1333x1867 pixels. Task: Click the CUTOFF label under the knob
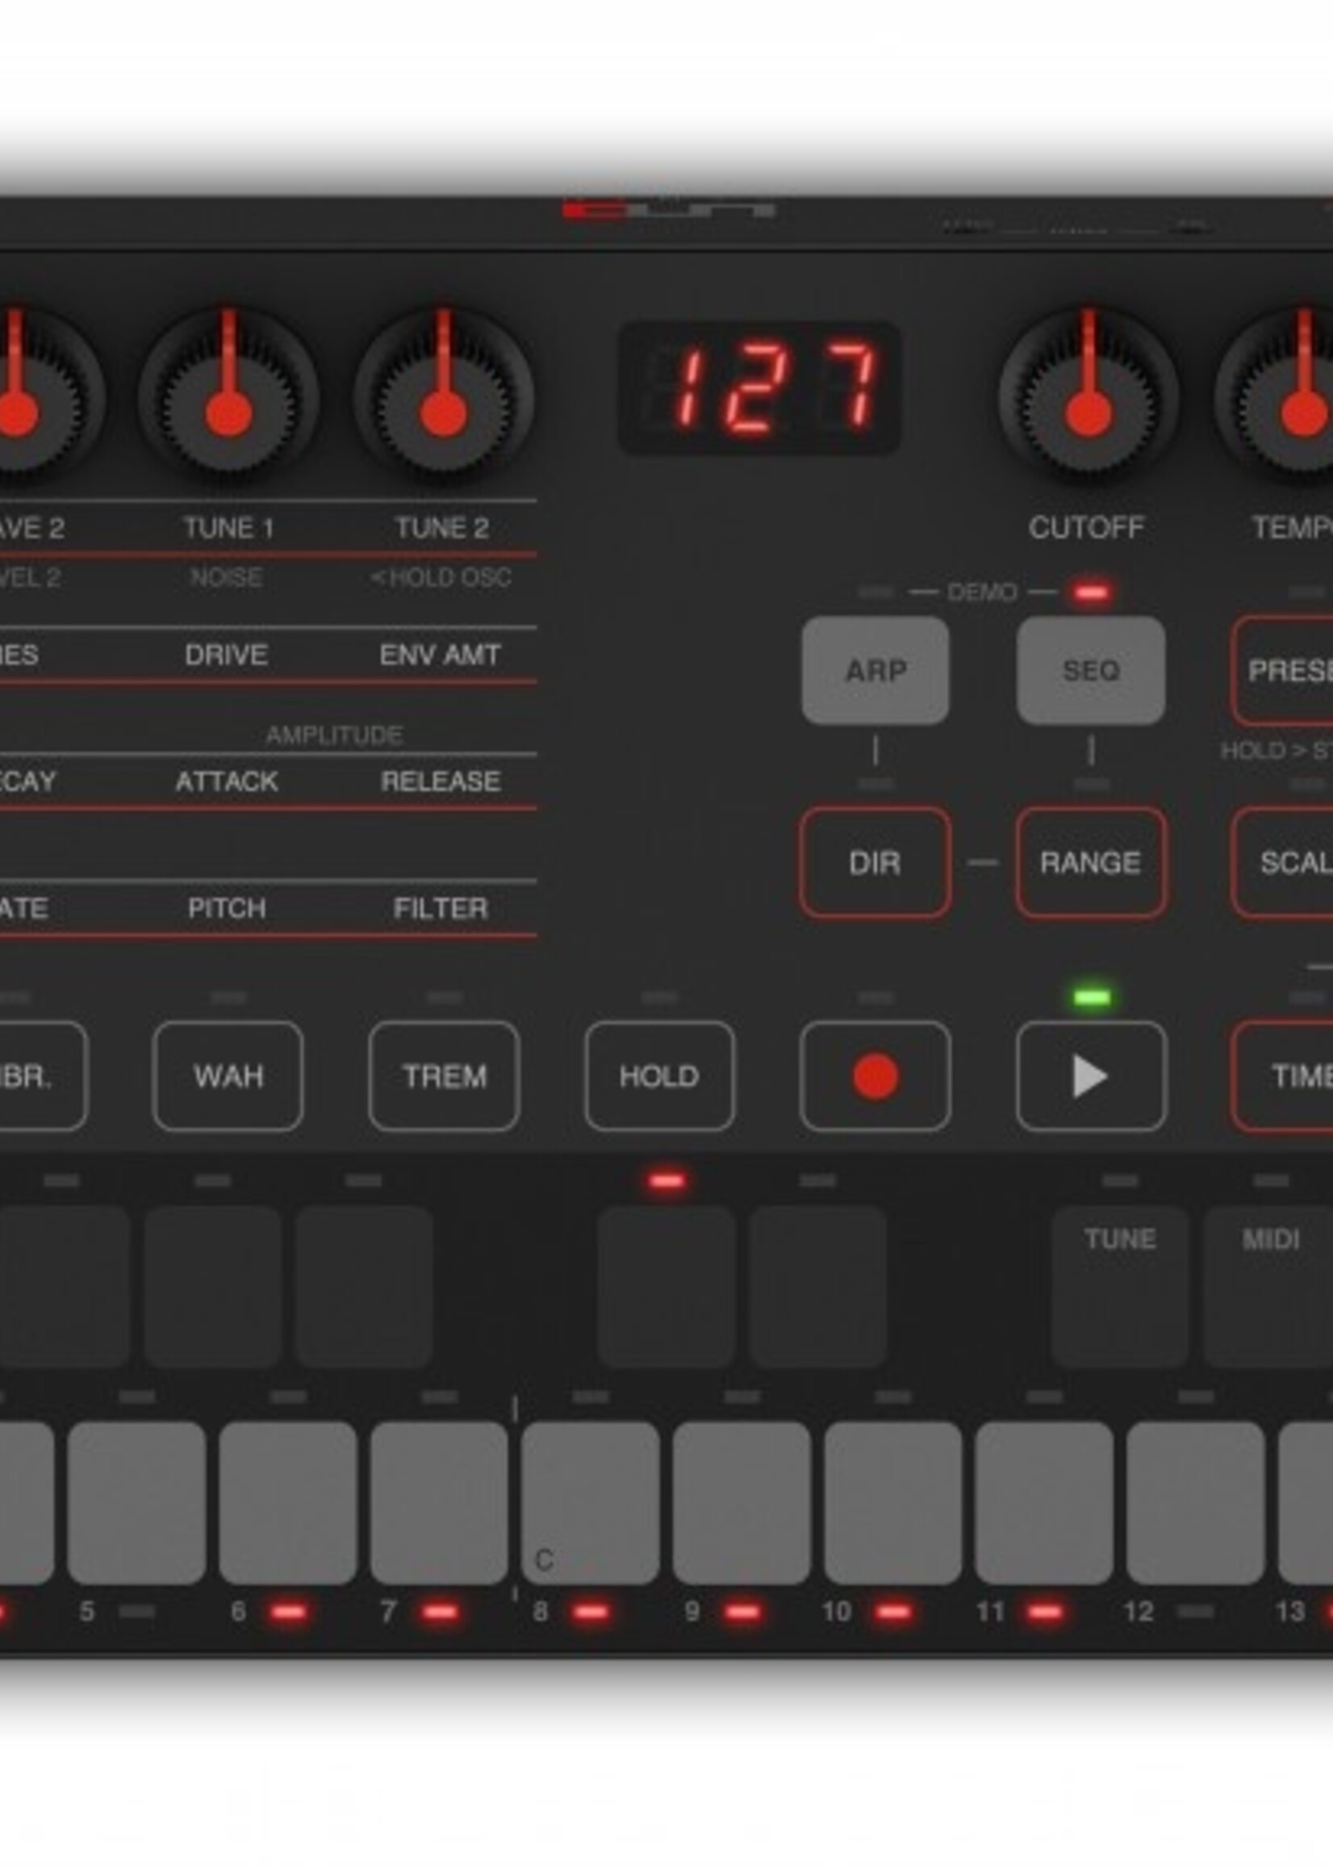(x=1086, y=528)
